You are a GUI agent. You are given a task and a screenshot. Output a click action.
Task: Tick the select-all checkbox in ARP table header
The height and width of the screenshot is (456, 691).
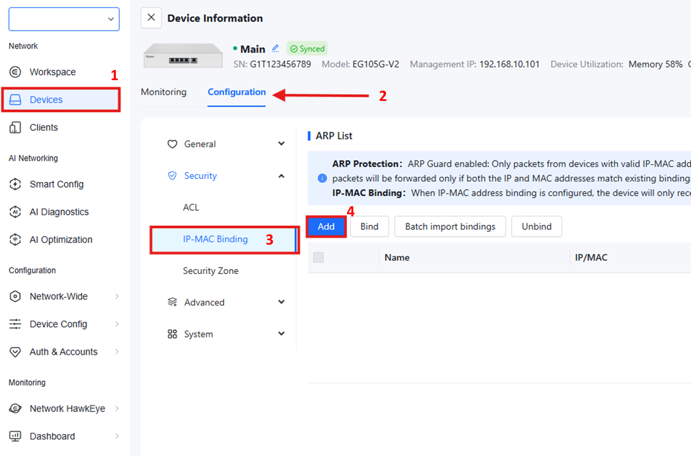click(318, 257)
